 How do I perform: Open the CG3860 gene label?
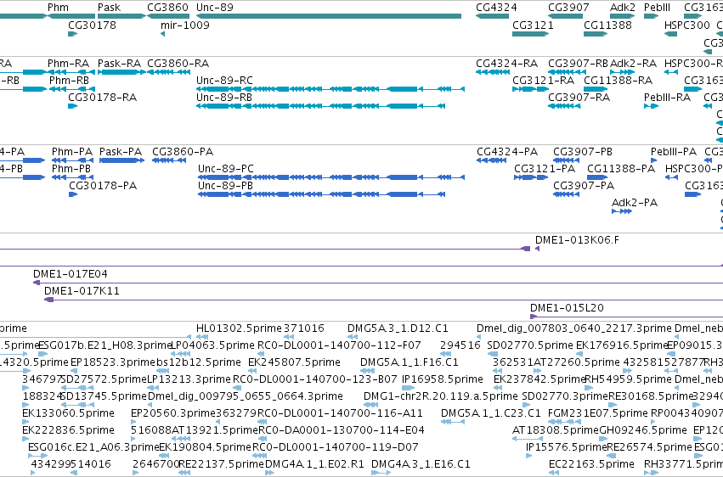point(168,8)
